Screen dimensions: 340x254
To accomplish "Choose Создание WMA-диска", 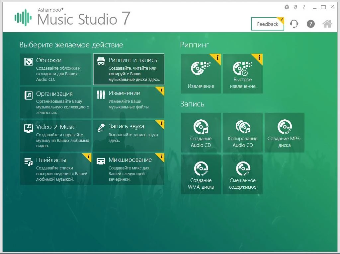I will 201,174.
